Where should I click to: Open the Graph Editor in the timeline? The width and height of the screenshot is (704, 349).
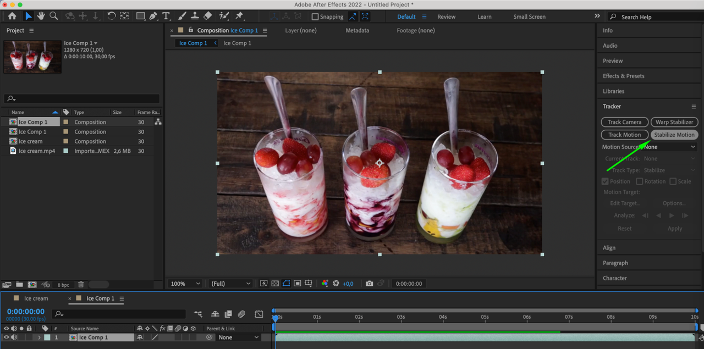pos(258,313)
